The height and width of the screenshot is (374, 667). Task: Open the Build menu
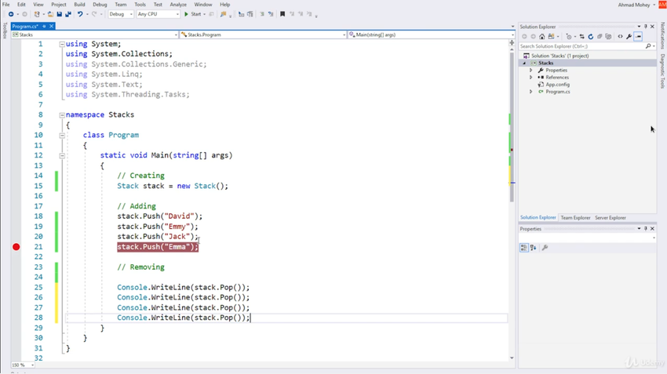click(79, 5)
